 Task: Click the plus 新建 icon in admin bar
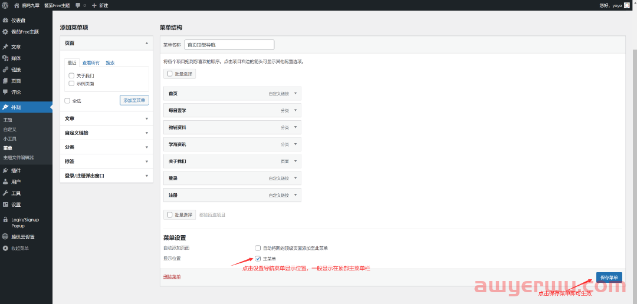pos(94,6)
